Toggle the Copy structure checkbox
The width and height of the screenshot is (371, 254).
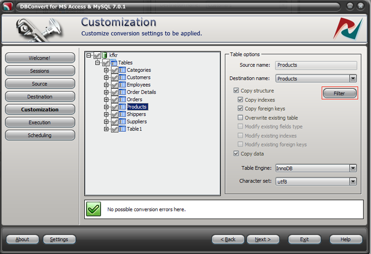click(236, 90)
